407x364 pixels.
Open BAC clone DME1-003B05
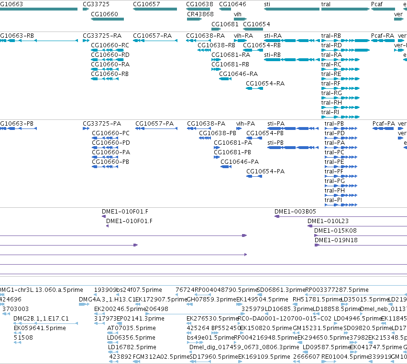coord(295,211)
